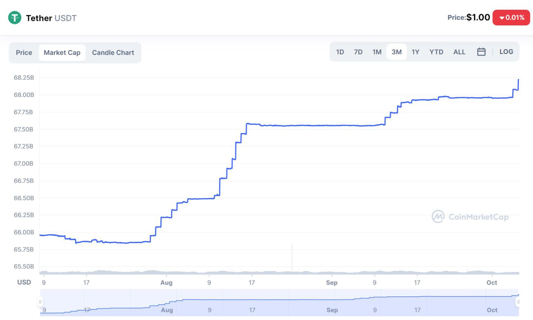Open the calendar date range picker
The image size is (533, 320).
(481, 52)
